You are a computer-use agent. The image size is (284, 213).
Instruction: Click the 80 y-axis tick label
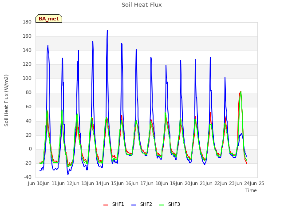point(28,93)
